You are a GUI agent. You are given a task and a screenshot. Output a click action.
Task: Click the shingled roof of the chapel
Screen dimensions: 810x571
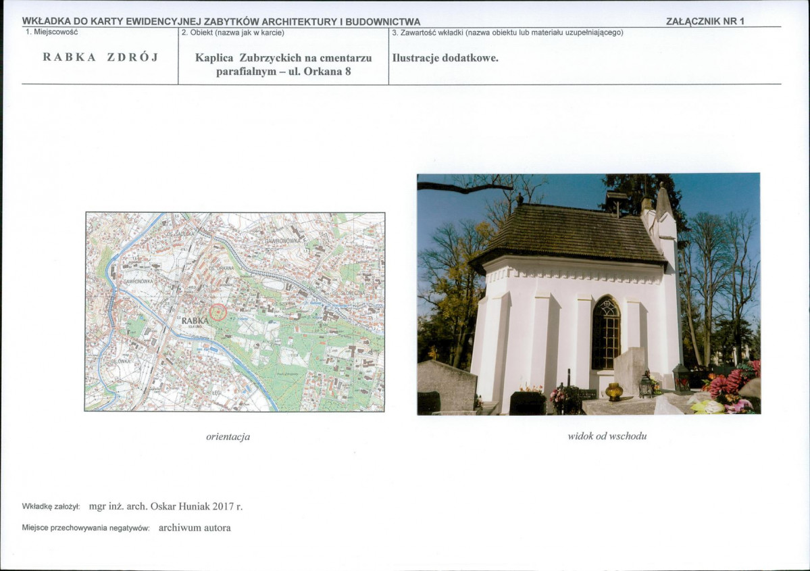pos(573,233)
